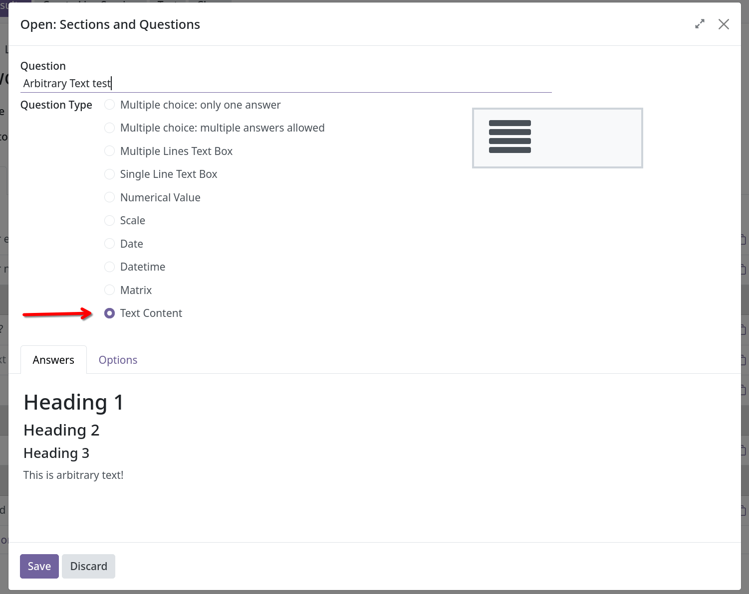
Task: Switch to the Answers tab
Action: point(53,359)
